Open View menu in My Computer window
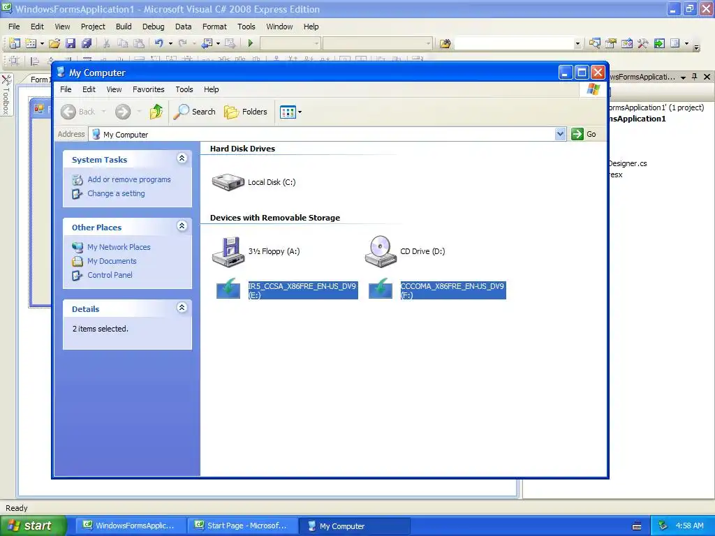This screenshot has height=536, width=715. point(114,89)
